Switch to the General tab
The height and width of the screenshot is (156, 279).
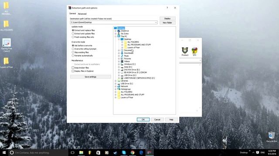72,13
